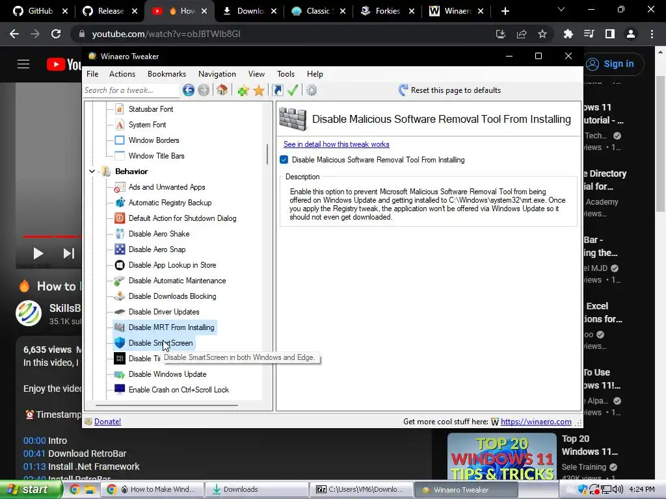Open the Downloads taskbar item
Viewport: 666px width, 499px height.
tap(256, 490)
